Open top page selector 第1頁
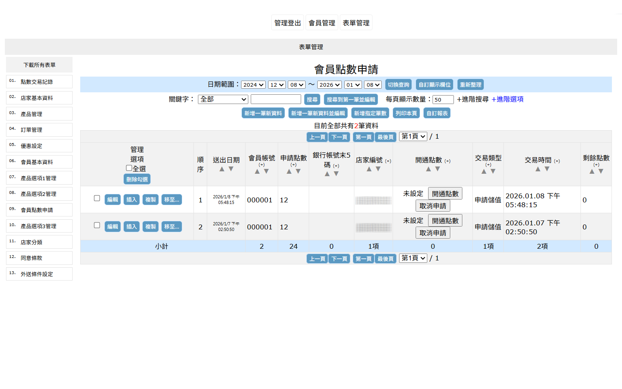 click(x=413, y=136)
